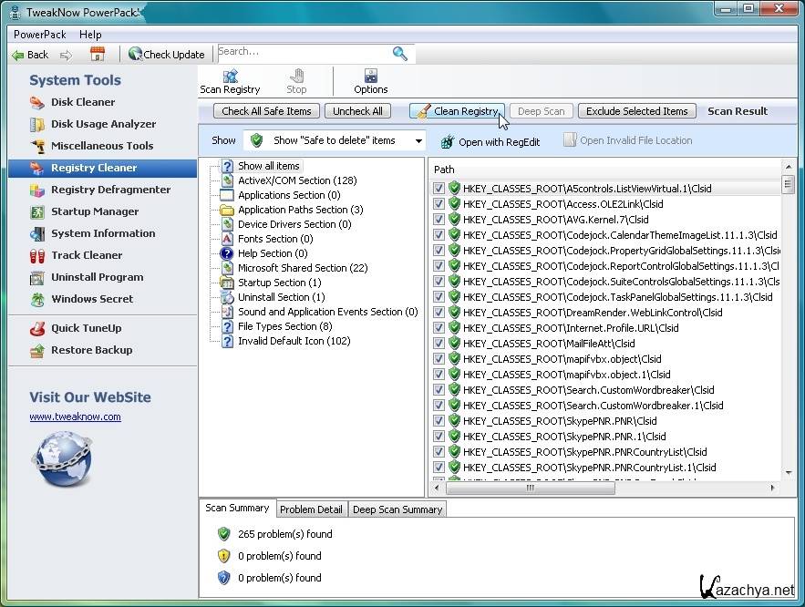Switch to the Problem Detail tab

(x=311, y=509)
